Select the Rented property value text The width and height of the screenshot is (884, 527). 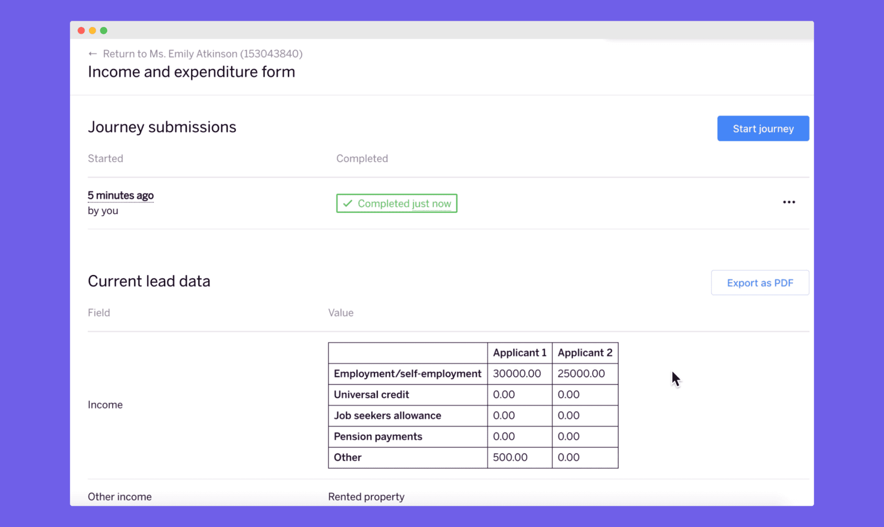click(x=366, y=497)
